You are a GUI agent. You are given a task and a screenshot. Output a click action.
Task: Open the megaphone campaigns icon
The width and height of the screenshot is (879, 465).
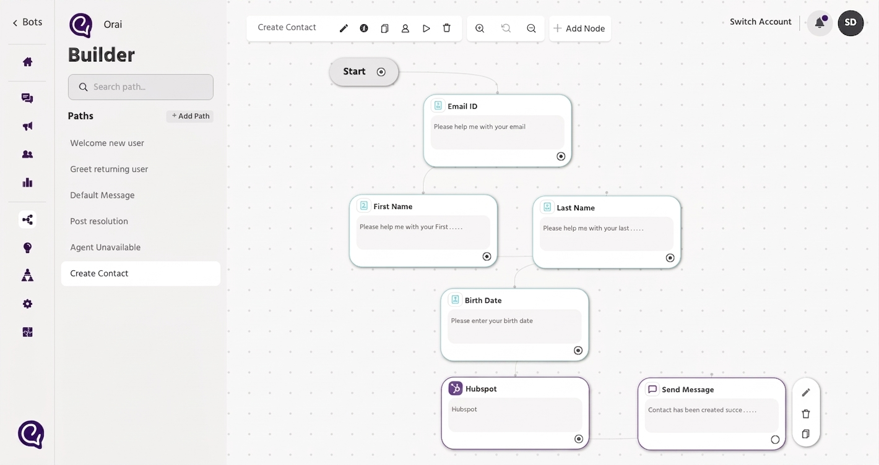tap(27, 126)
